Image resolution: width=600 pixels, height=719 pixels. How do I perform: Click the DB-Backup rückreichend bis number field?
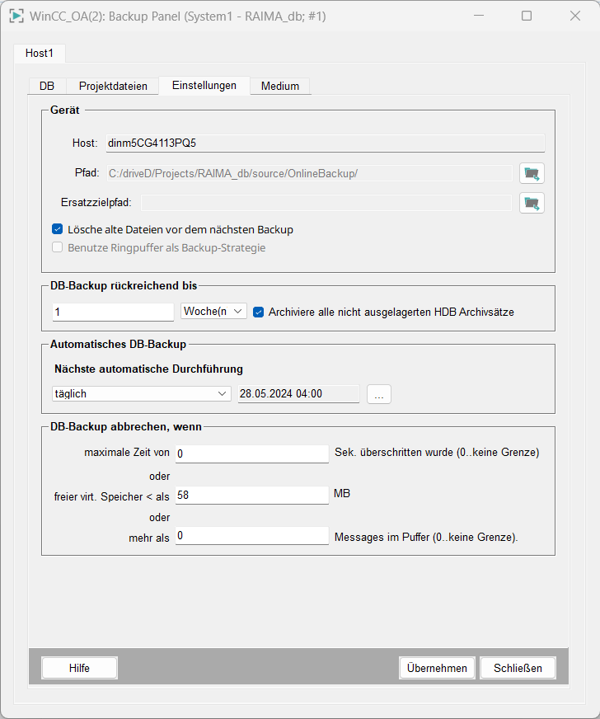point(112,312)
